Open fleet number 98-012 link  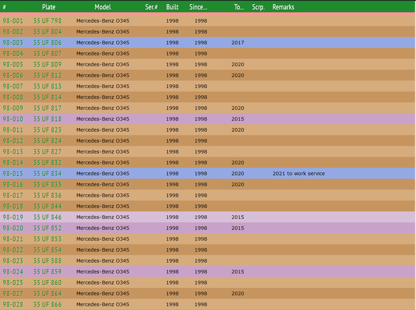coord(13,141)
